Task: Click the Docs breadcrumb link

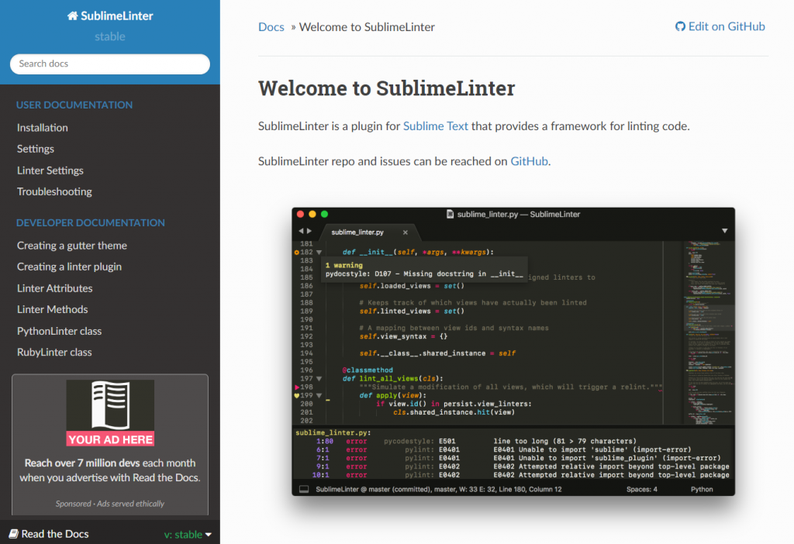Action: [x=271, y=26]
